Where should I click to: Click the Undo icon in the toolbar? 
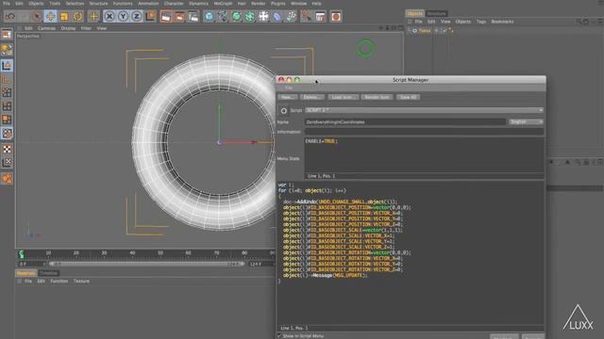(10, 17)
